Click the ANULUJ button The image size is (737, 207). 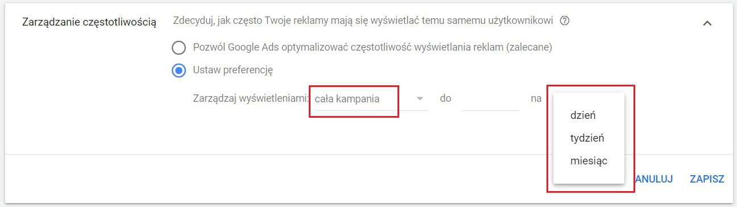654,179
